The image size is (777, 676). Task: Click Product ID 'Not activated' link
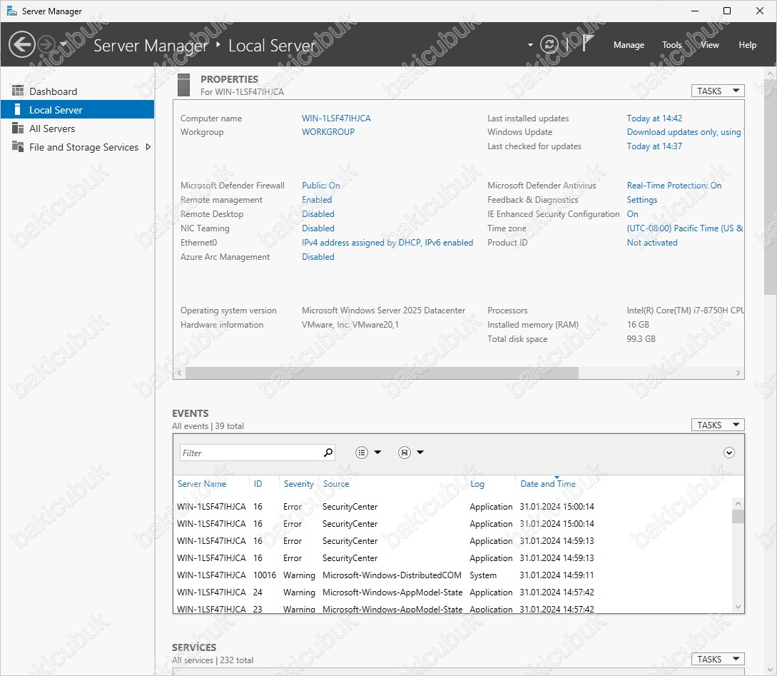coord(652,243)
